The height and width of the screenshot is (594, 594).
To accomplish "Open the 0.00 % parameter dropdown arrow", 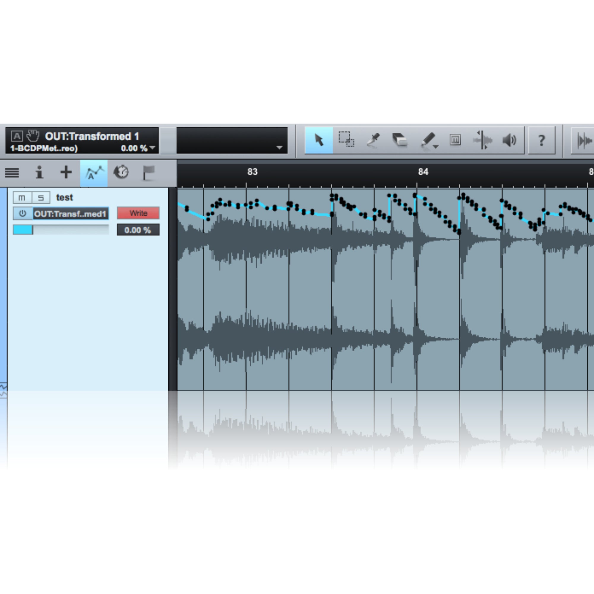I will click(152, 148).
